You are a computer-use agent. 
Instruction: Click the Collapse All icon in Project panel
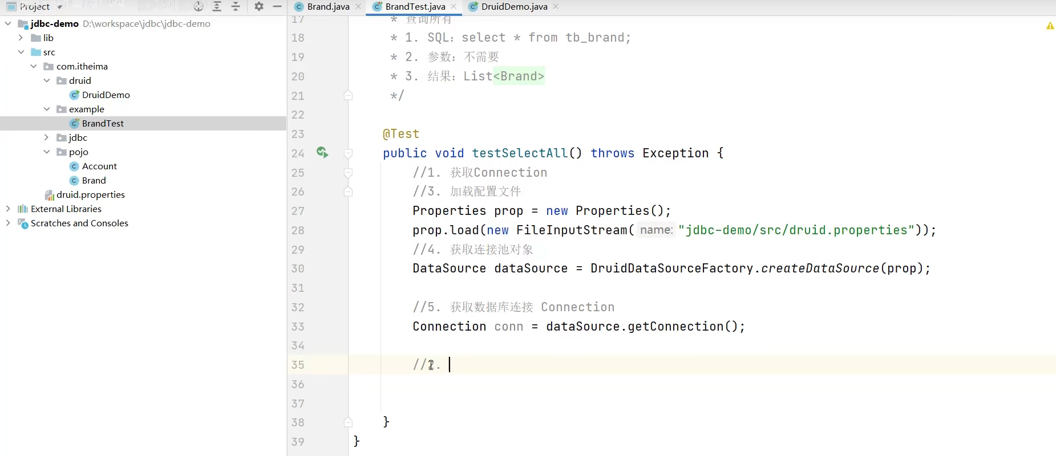point(236,6)
